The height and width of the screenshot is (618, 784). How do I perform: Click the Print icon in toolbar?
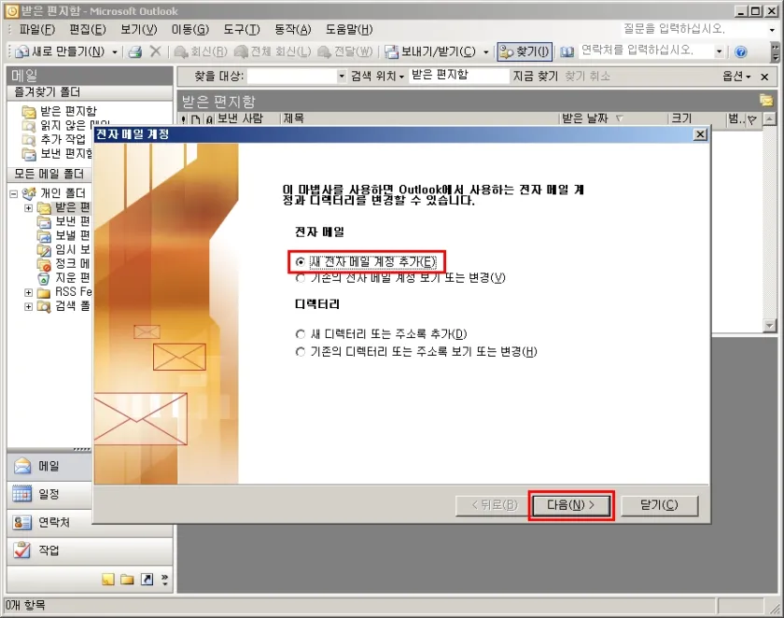[135, 51]
